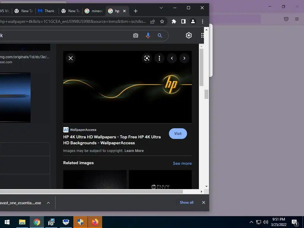
Task: Open the Learn More copyright link
Action: [134, 151]
